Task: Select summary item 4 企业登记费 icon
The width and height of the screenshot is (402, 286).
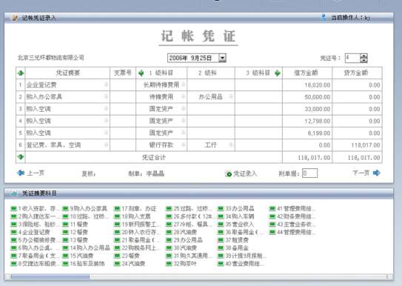Action: tap(14, 233)
